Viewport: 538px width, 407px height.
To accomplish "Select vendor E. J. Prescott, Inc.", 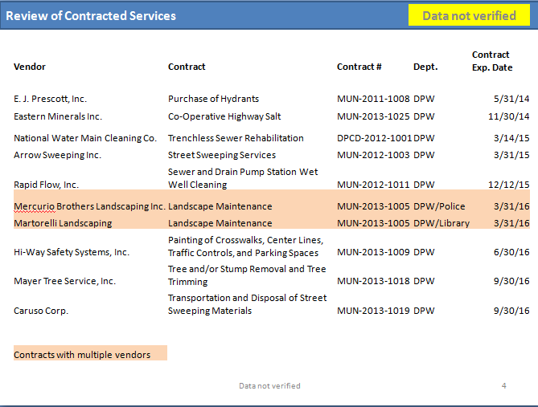I will (50, 99).
